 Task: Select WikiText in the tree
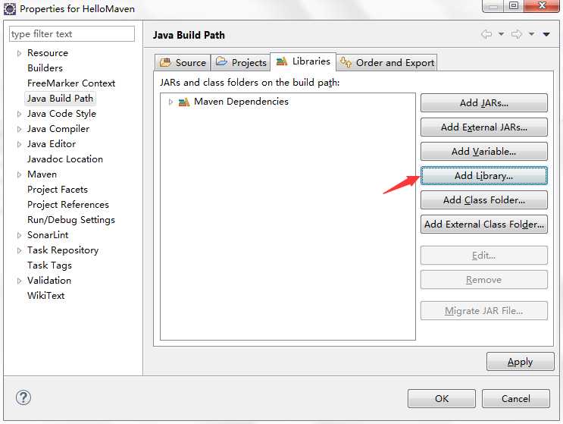pos(46,296)
